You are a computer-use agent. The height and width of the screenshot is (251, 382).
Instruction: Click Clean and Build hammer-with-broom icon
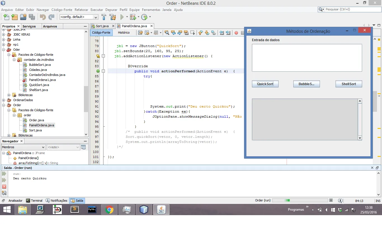click(x=113, y=17)
